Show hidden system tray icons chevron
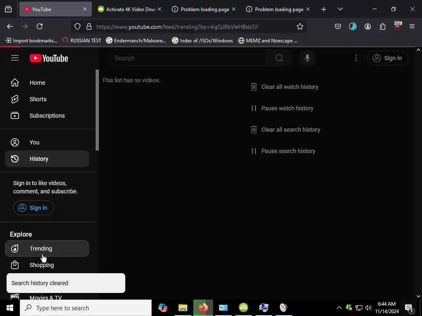The width and height of the screenshot is (422, 316). (x=339, y=308)
